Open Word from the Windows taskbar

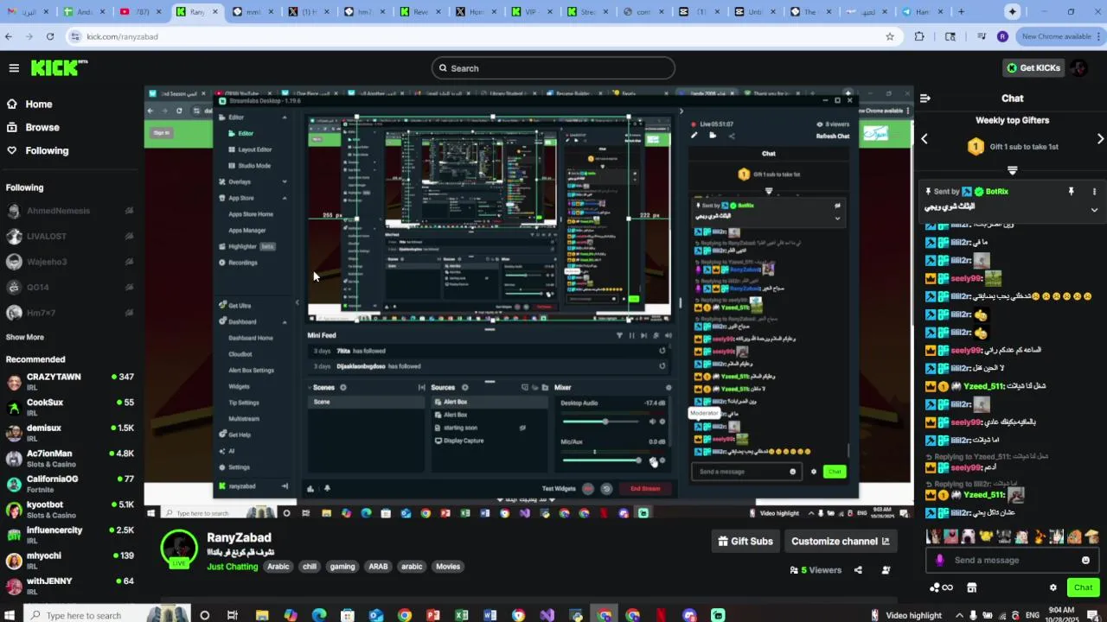click(x=490, y=615)
